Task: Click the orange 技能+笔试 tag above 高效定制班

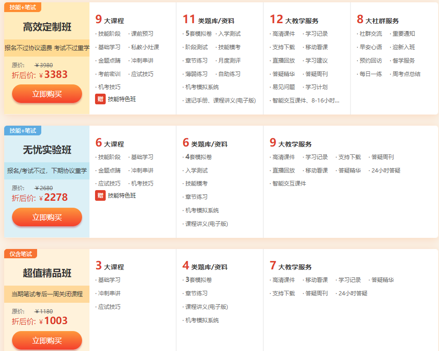Action: point(23,7)
